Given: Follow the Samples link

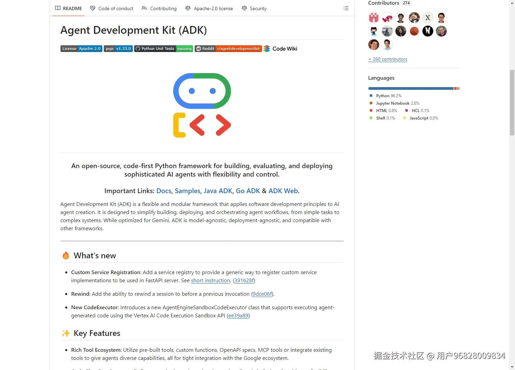Looking at the screenshot, I should pyautogui.click(x=188, y=191).
